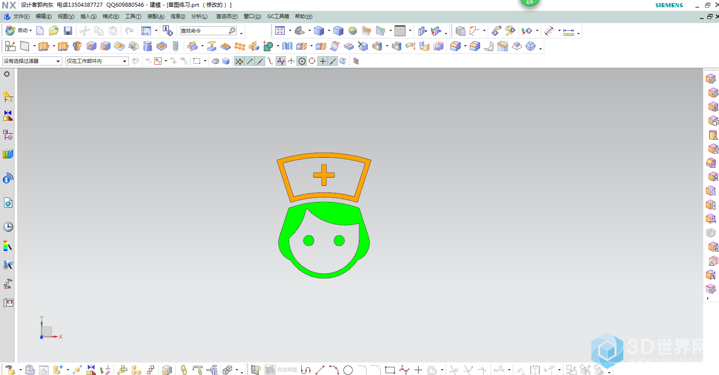
Task: Open the 分析(L) Analysis menu
Action: (x=199, y=16)
